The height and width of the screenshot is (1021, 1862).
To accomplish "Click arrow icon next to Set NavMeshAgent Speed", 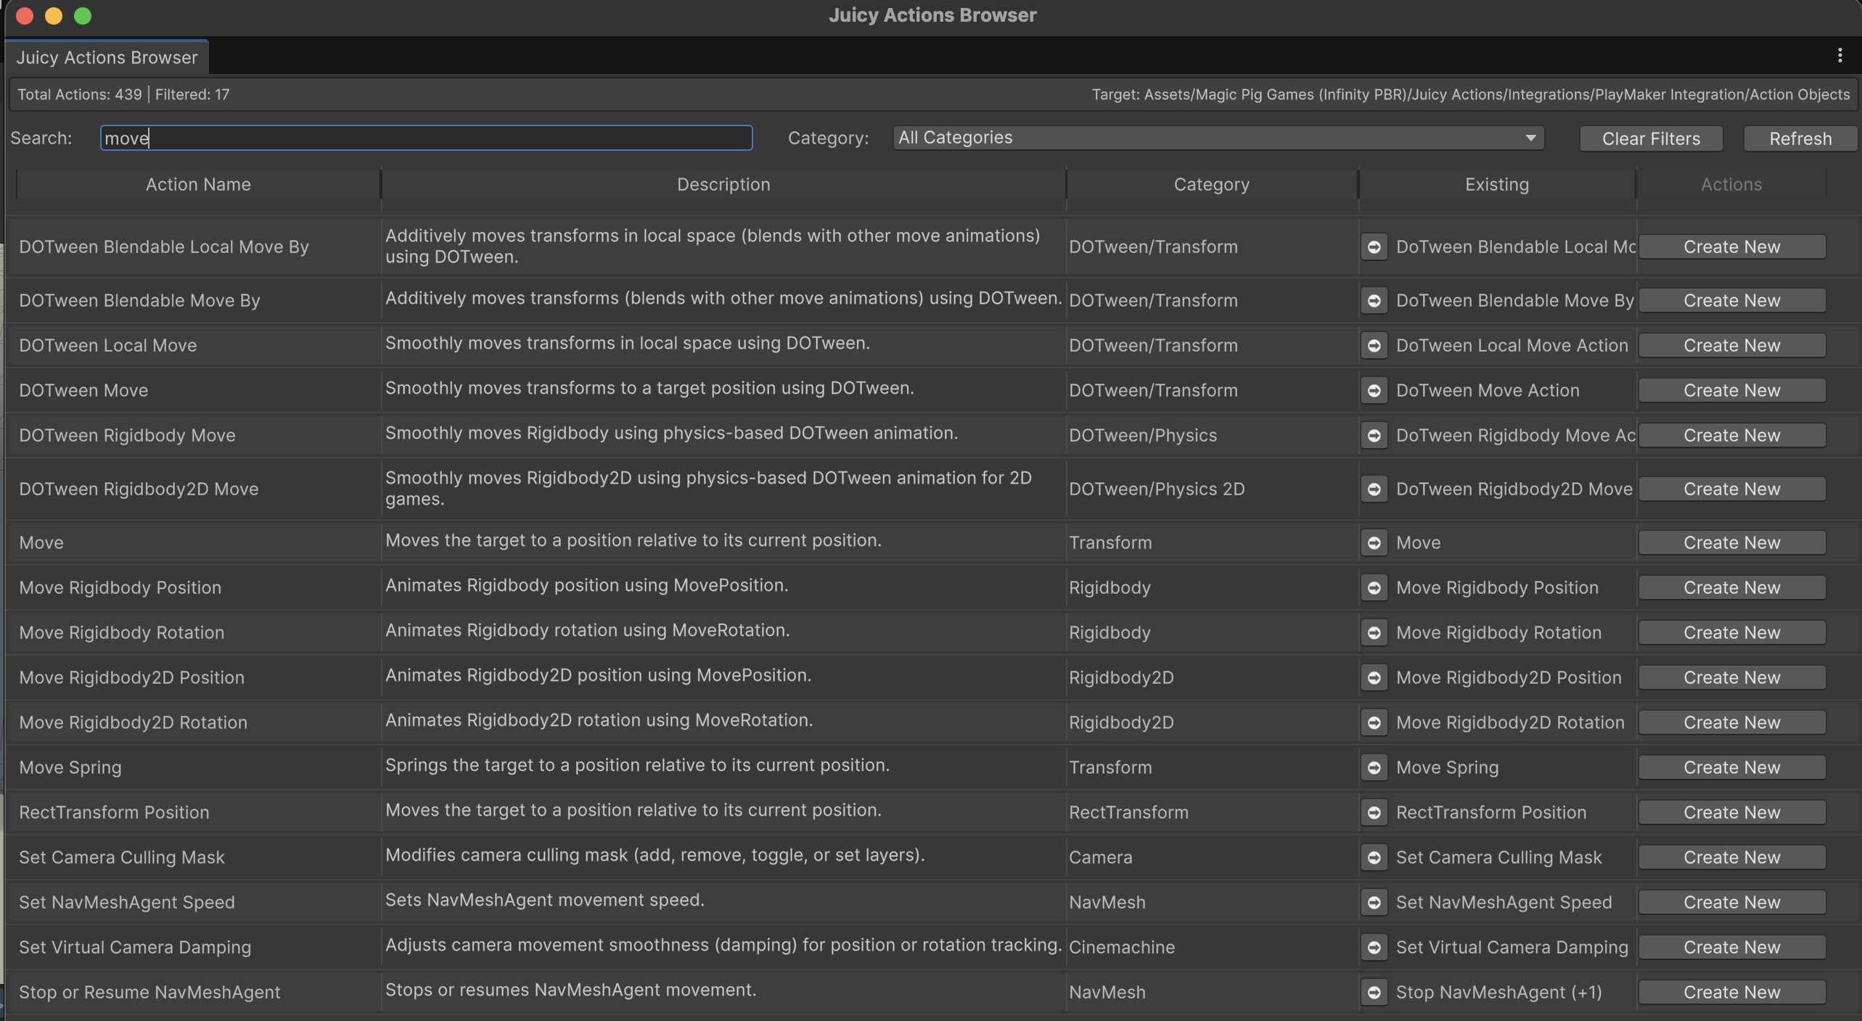I will pyautogui.click(x=1374, y=903).
